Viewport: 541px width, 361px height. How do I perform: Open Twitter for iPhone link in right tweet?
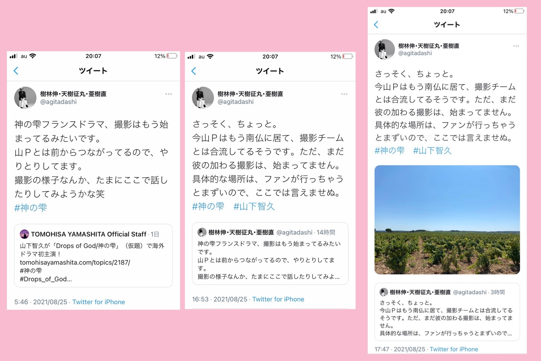click(454, 349)
